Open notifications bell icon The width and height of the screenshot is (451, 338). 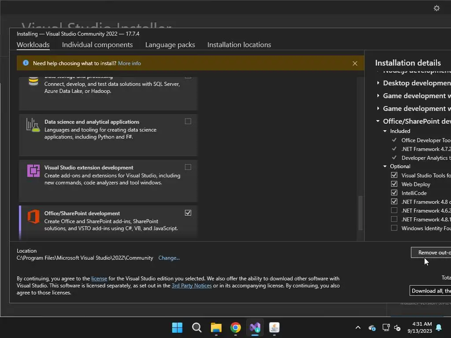[x=439, y=327]
